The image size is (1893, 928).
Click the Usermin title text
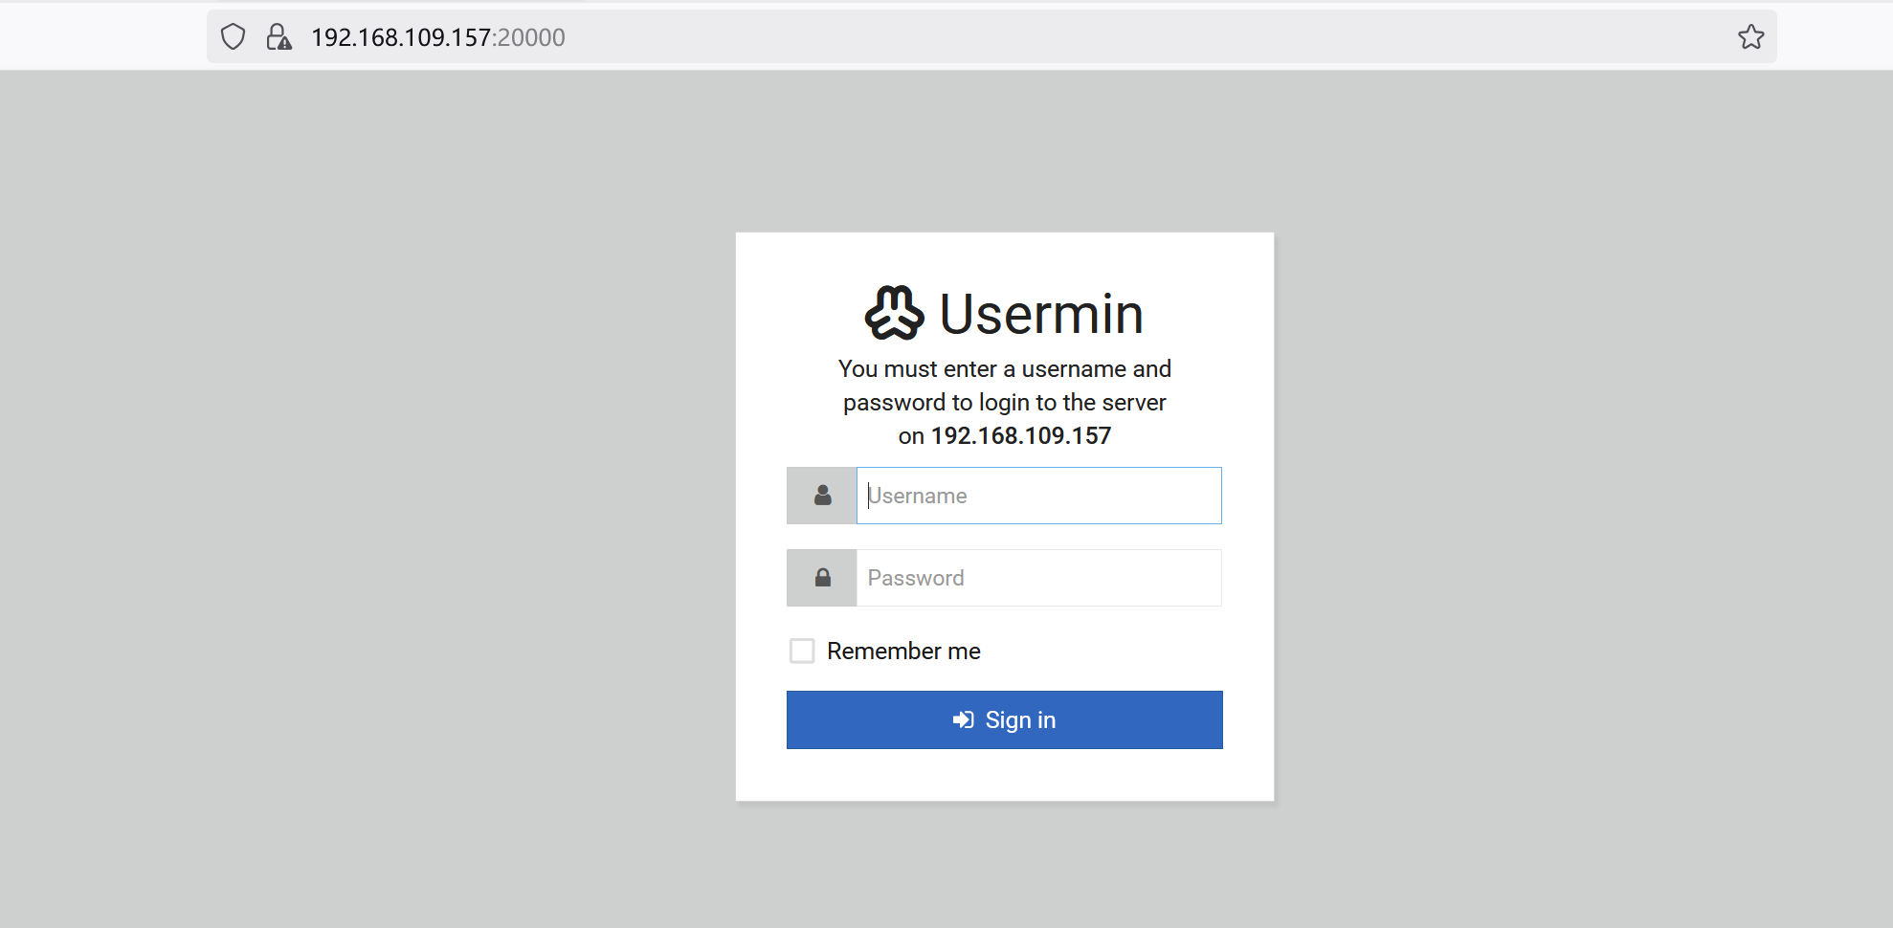[x=1041, y=314]
